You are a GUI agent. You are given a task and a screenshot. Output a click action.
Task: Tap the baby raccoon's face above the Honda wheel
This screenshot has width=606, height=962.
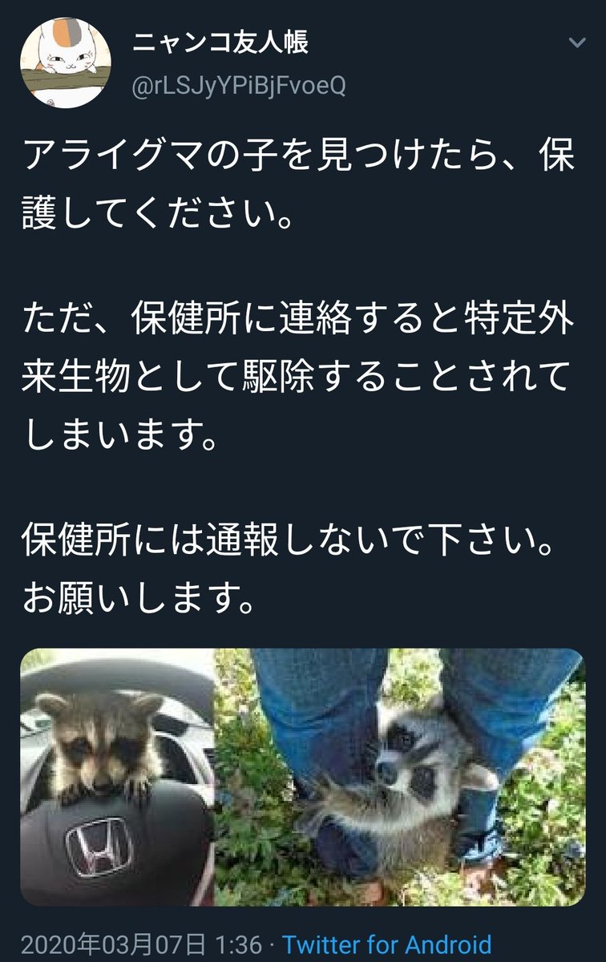click(x=100, y=742)
